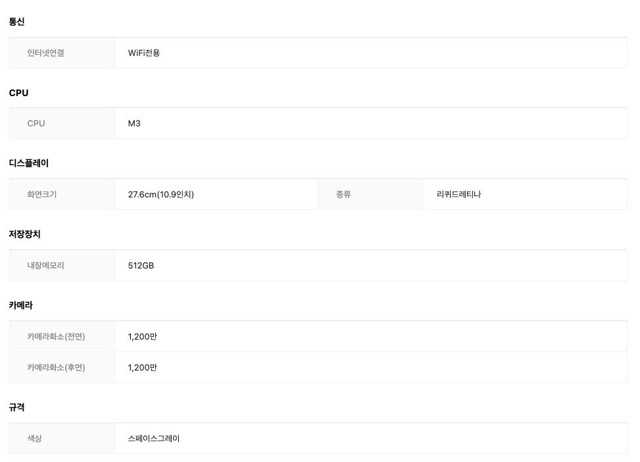Select the 내장메모리 label cell
The height and width of the screenshot is (462, 640).
point(46,265)
